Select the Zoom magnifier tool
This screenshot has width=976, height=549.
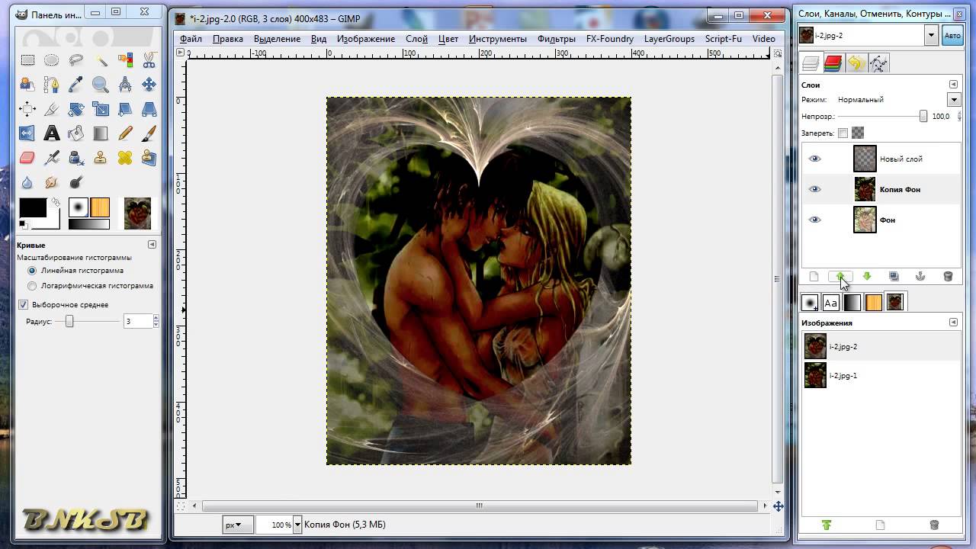[101, 85]
